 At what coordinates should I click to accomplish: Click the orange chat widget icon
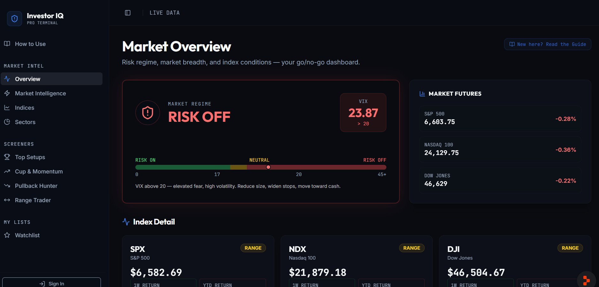click(x=586, y=280)
